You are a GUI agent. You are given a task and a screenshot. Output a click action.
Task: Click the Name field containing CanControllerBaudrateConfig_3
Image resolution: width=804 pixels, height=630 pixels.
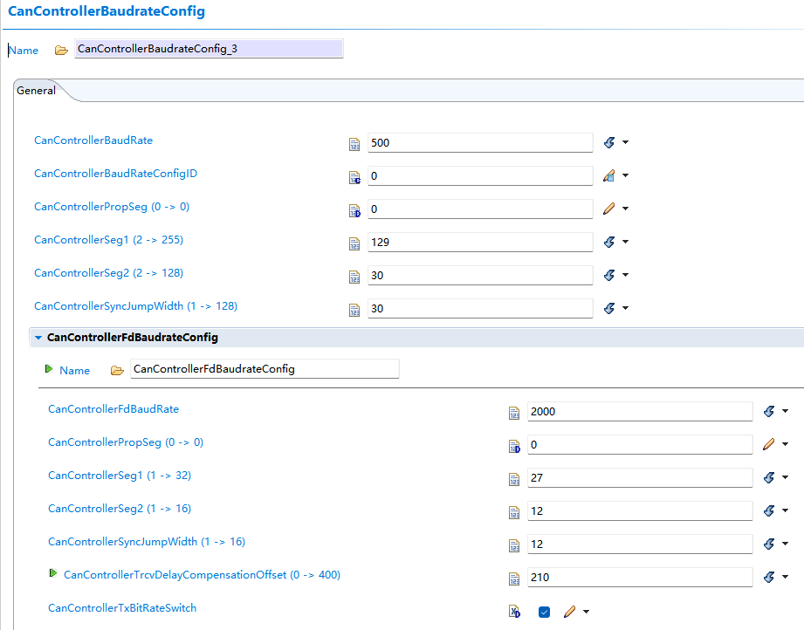click(x=209, y=49)
